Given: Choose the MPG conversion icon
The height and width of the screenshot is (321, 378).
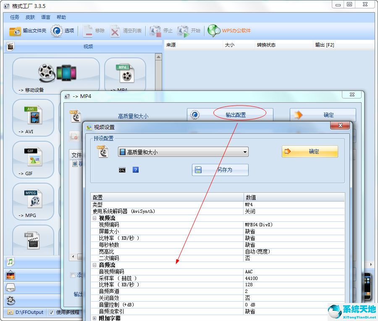Looking at the screenshot, I should [33, 202].
